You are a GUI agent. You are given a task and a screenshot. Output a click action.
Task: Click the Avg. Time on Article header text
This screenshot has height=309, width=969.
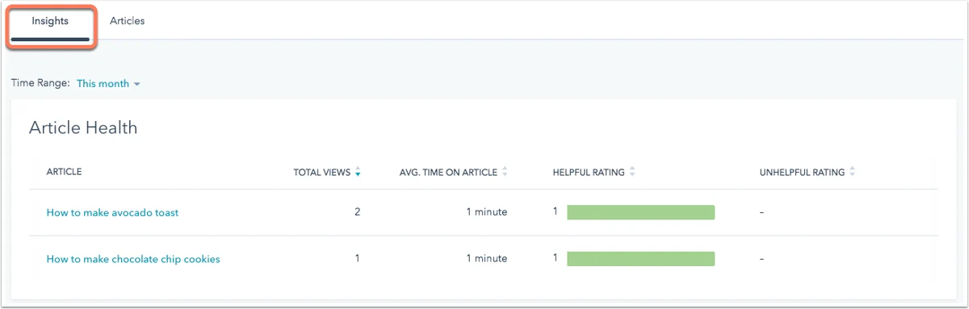point(449,172)
